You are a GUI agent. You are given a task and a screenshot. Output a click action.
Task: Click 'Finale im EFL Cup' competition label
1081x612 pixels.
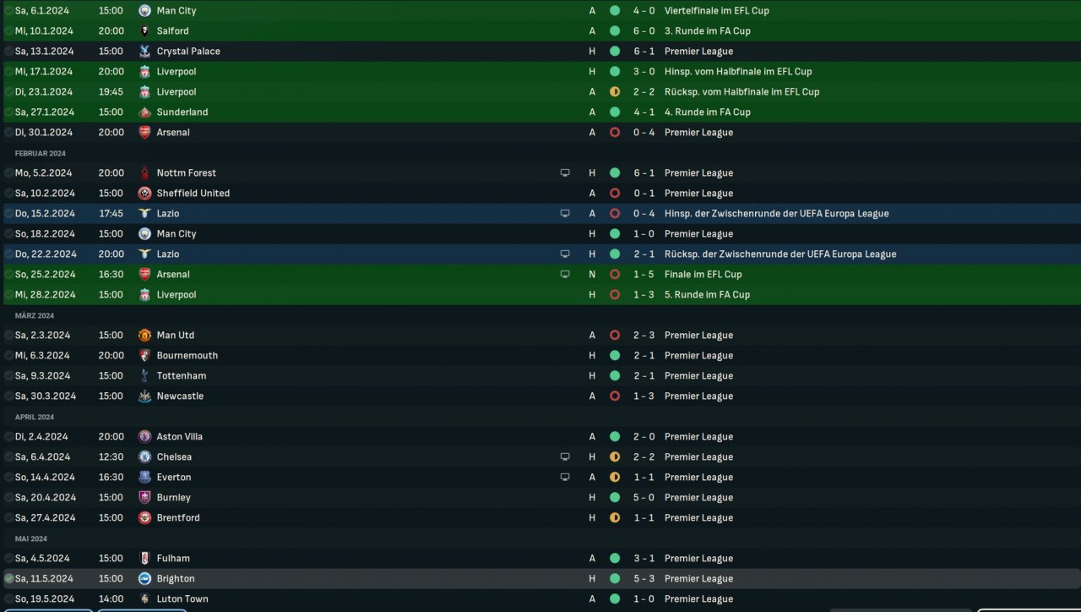tap(703, 274)
